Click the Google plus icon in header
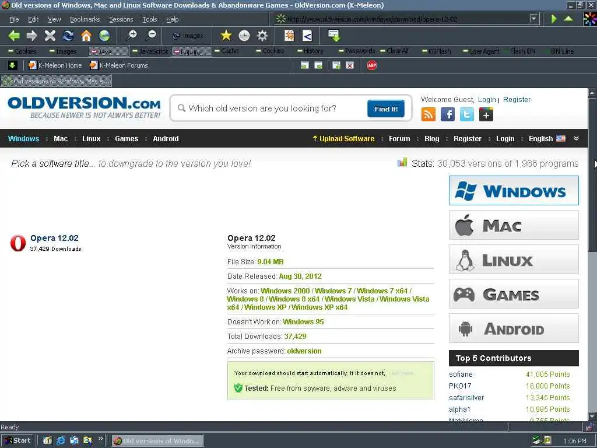The height and width of the screenshot is (448, 597). 486,114
